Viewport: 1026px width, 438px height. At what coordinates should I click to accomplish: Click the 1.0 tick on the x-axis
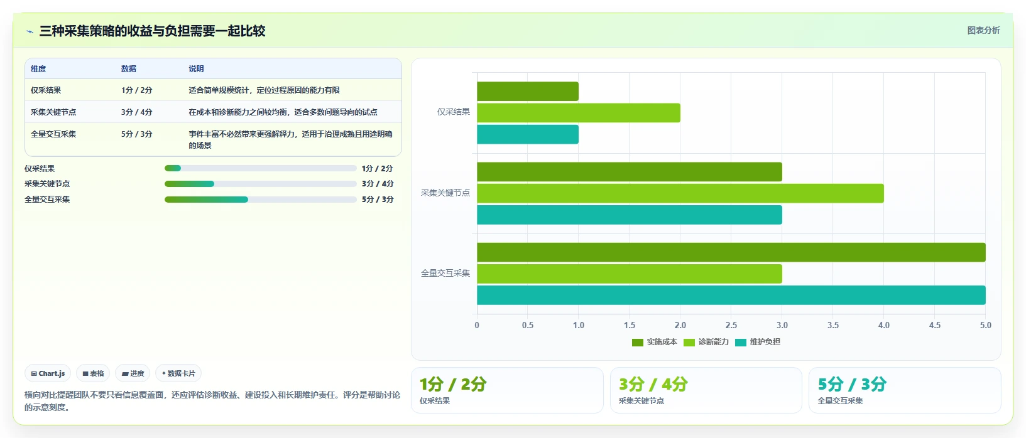pos(579,325)
